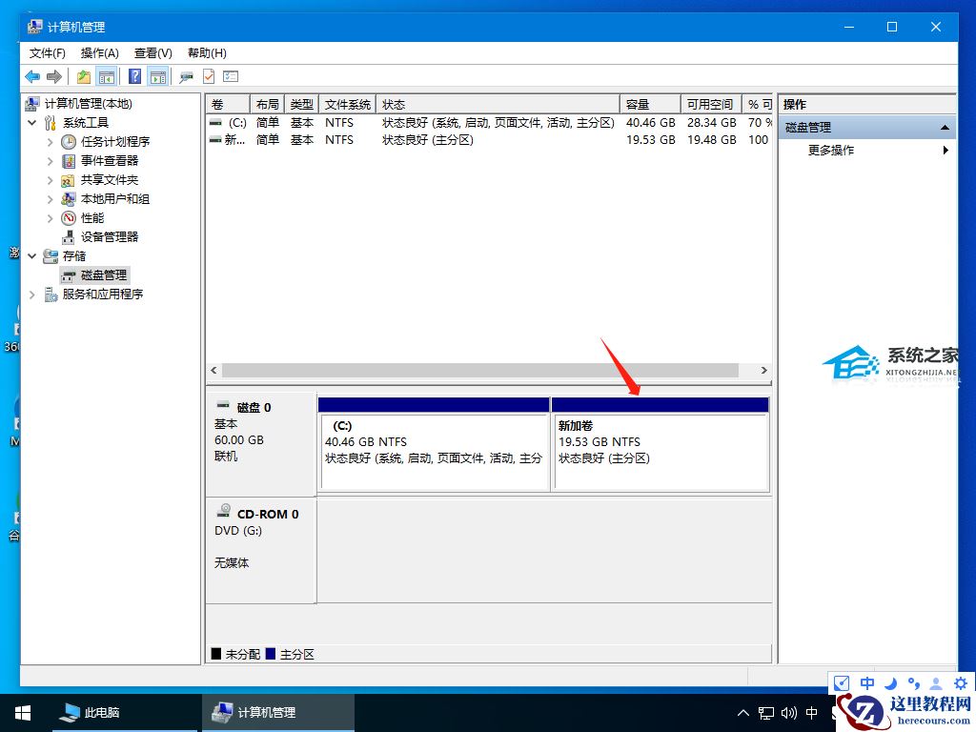Screen dimensions: 976x732
Task: Show hidden tray icons chevron
Action: click(743, 713)
